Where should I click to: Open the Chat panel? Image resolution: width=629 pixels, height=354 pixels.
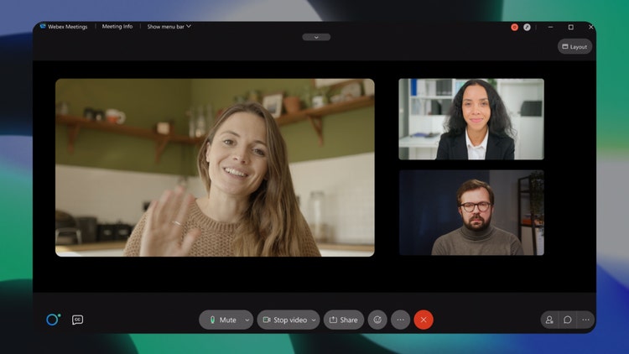click(x=568, y=320)
